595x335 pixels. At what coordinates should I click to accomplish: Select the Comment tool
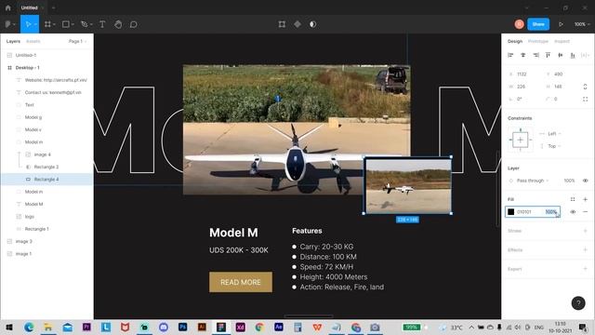pyautogui.click(x=134, y=24)
